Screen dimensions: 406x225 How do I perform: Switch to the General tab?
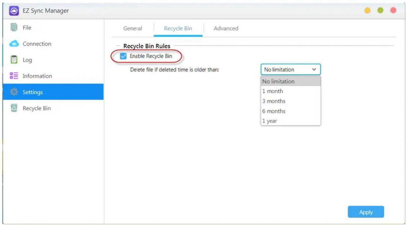coord(133,28)
